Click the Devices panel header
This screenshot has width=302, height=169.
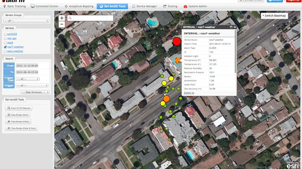pyautogui.click(x=10, y=28)
